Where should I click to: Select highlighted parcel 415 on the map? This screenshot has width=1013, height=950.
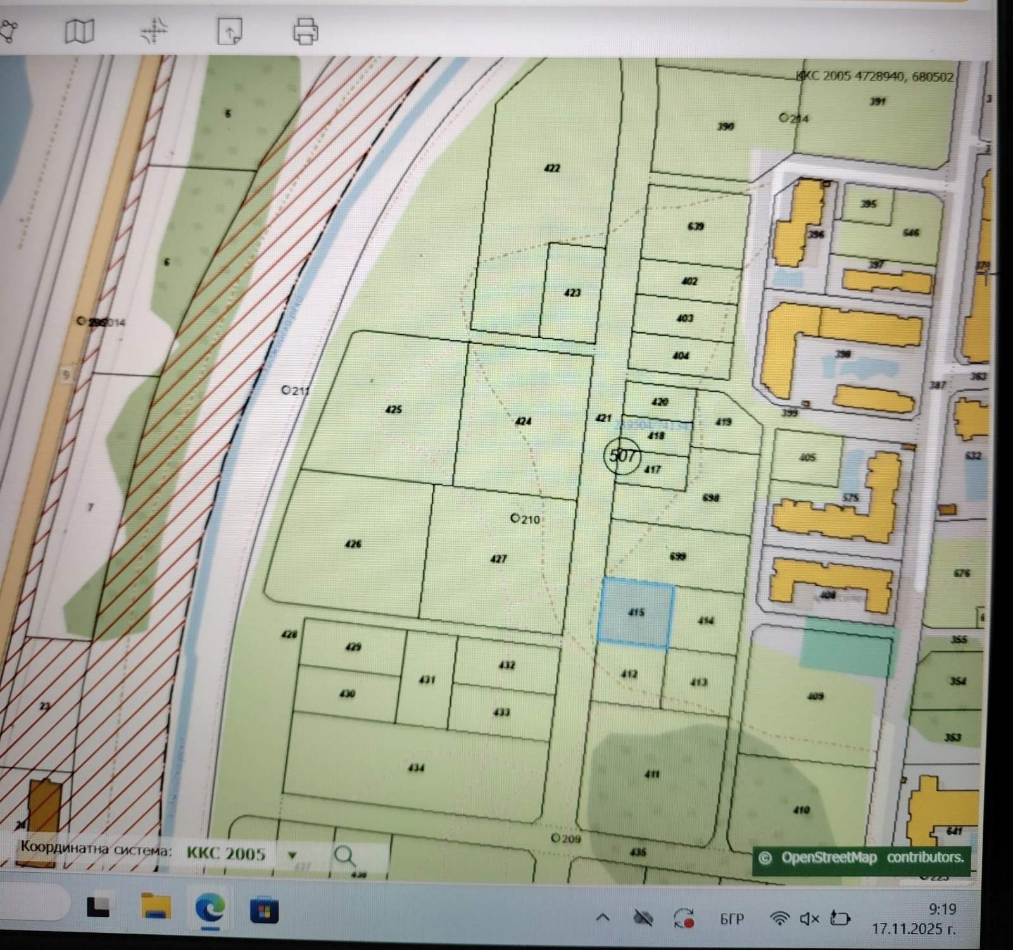click(635, 613)
